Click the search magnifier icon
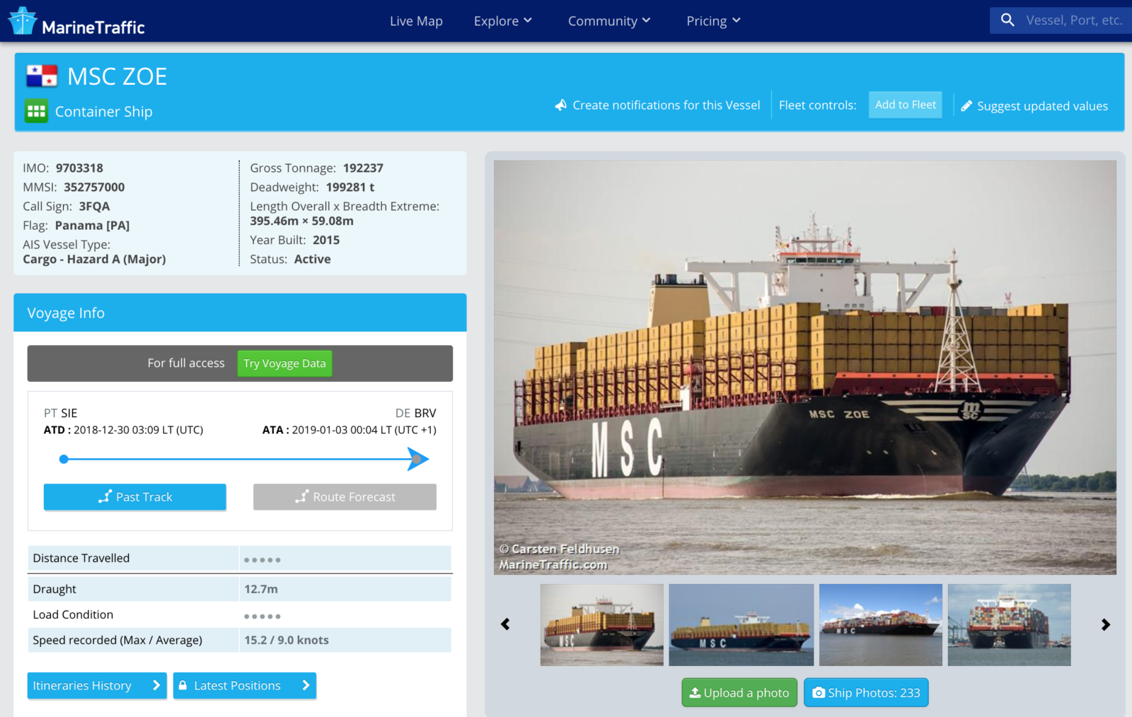1132x717 pixels. click(x=1007, y=21)
